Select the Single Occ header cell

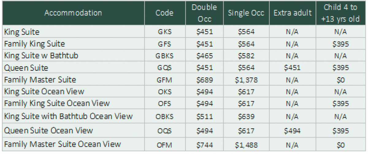click(245, 13)
